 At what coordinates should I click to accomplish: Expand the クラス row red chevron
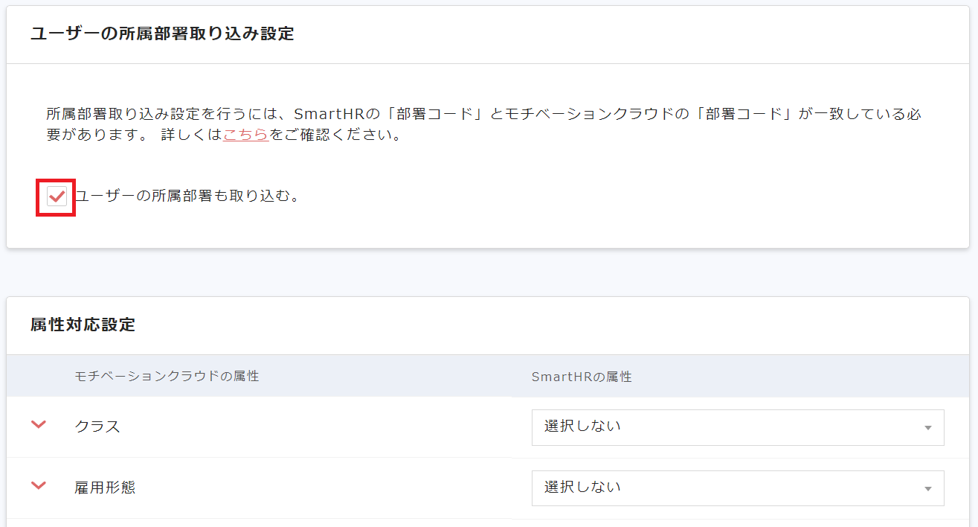pos(39,425)
